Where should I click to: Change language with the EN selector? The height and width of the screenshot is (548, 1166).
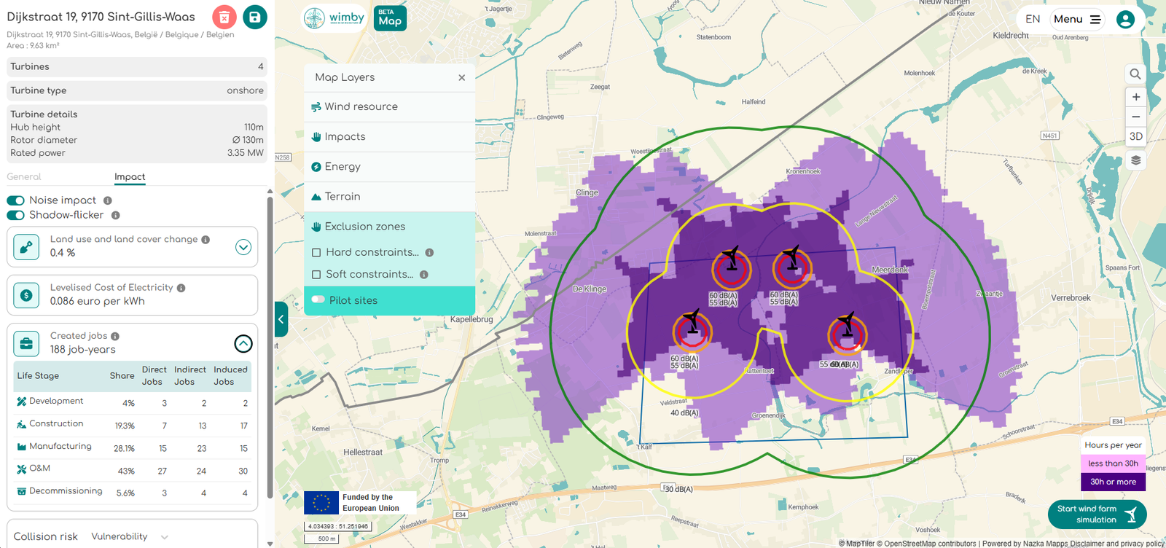[x=1033, y=20]
